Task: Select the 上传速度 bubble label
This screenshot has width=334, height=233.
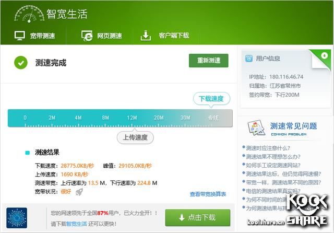Action: [135, 137]
